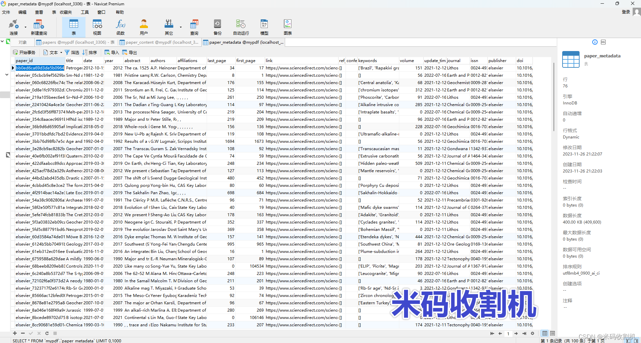Select the authors cell A.P. Heinonen
641x343 pixels.
(x=163, y=68)
